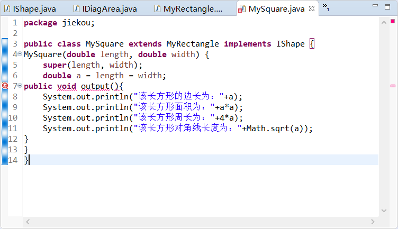
Task: Click 'extends' keyword on line 3
Action: pyautogui.click(x=145, y=44)
